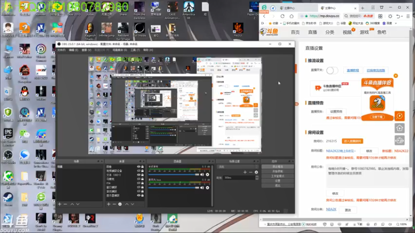Viewport: 415px width, 233px height.
Task: Open the browser extensions grid icon
Action: click(x=380, y=16)
